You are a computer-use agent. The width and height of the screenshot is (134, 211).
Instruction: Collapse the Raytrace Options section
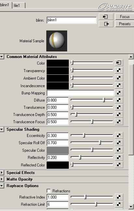click(x=2, y=186)
